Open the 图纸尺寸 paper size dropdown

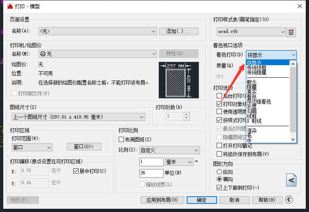(x=79, y=117)
